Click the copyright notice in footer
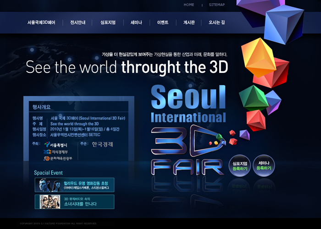Screen dimensions: 321x229 58,224
